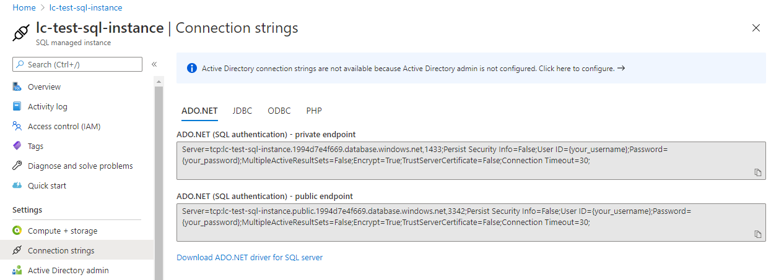Viewport: 771px width, 280px height.
Task: Click the Active Directory configure info banner
Action: click(x=409, y=69)
